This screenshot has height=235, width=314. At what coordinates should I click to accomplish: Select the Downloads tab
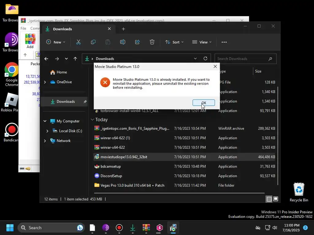(x=78, y=29)
